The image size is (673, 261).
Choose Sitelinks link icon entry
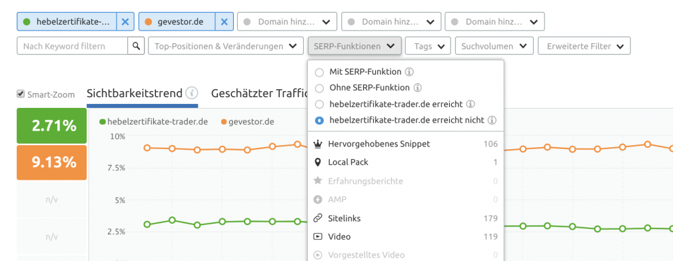pyautogui.click(x=406, y=218)
